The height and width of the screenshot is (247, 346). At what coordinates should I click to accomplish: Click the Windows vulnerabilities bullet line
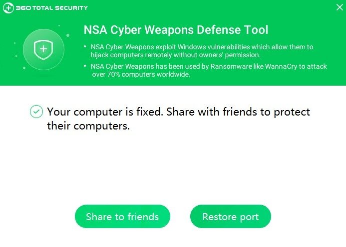pos(202,47)
